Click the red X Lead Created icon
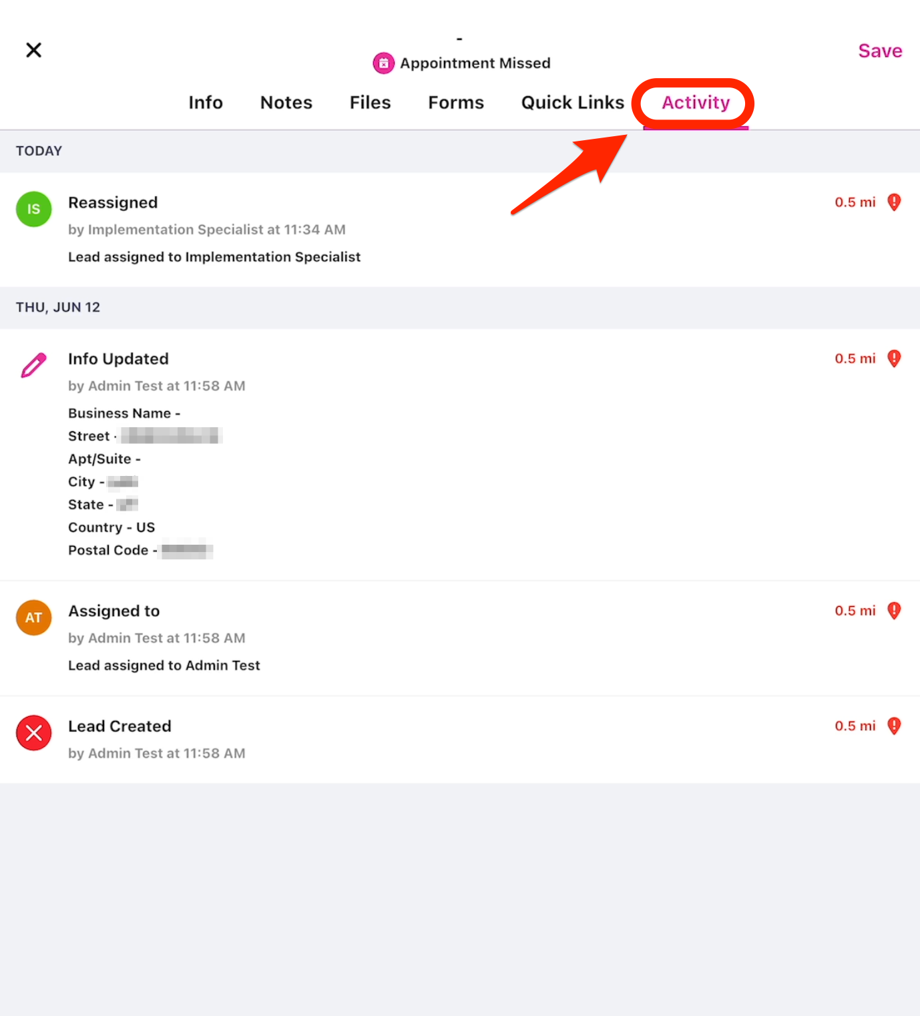920x1016 pixels. (x=34, y=733)
